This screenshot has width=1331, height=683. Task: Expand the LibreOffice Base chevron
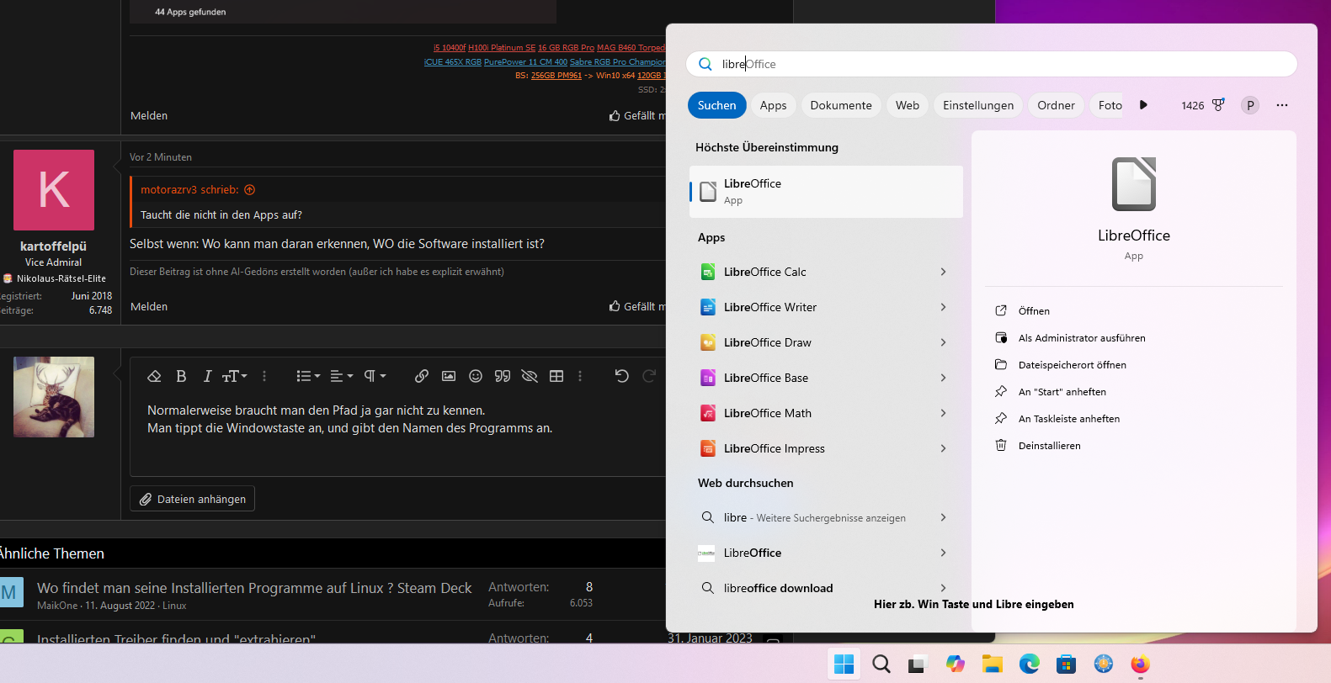click(943, 378)
